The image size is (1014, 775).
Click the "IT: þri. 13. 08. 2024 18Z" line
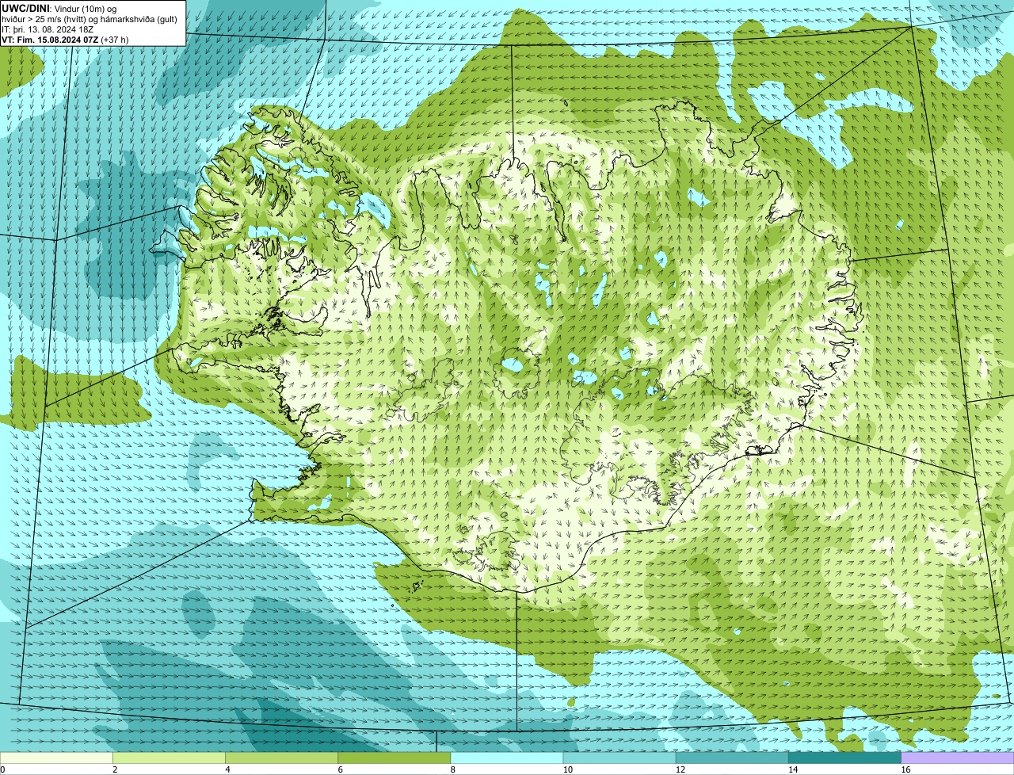coord(48,29)
